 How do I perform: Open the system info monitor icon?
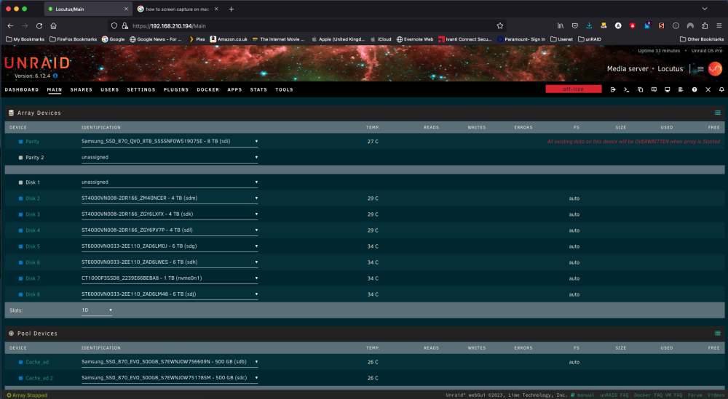[x=667, y=89]
